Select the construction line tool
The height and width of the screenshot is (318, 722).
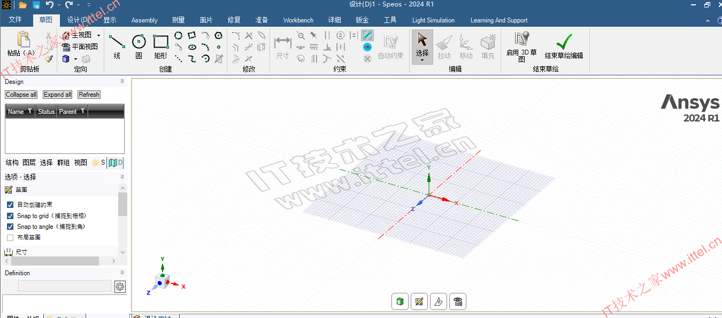pos(179,59)
